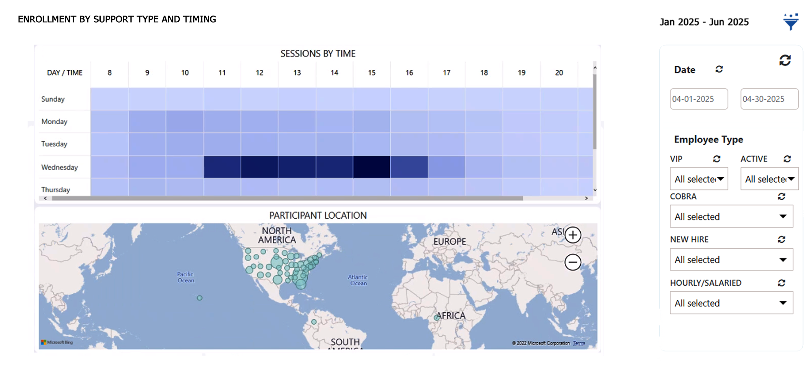
Task: Expand the ACTIVE dropdown
Action: point(769,179)
